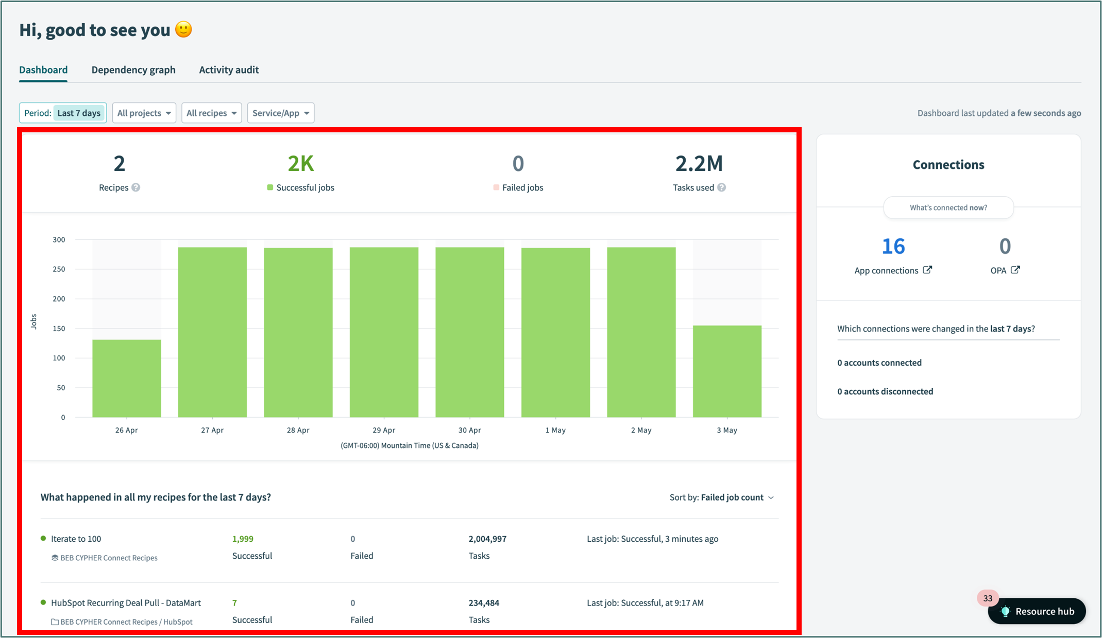Expand the All projects dropdown

coord(144,113)
